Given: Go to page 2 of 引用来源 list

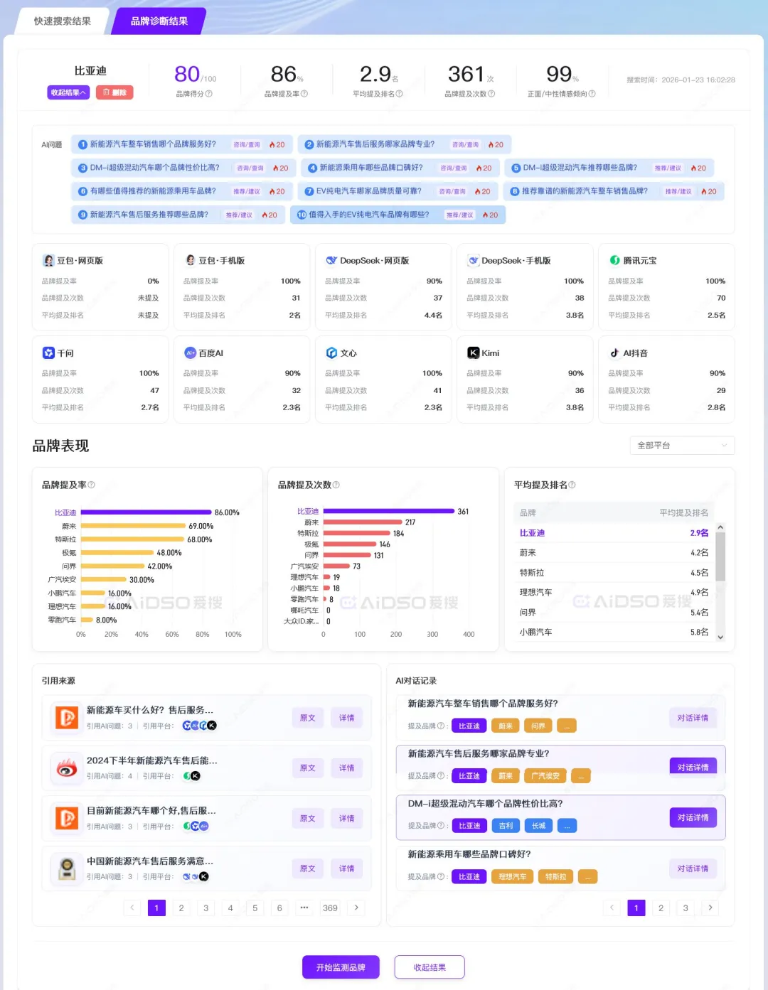Looking at the screenshot, I should (x=181, y=908).
